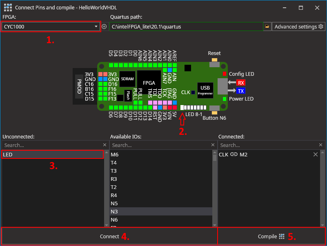Click Available IOs scrollbar down arrow
The width and height of the screenshot is (327, 246).
pos(215,225)
